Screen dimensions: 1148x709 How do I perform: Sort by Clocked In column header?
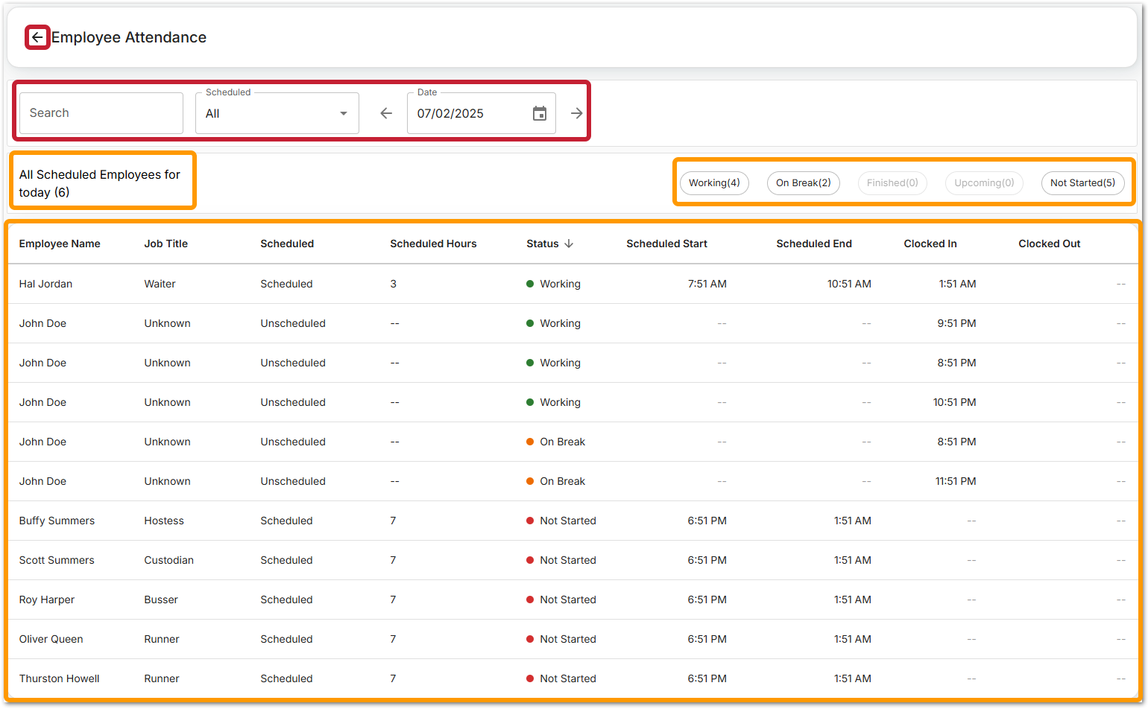[x=930, y=244]
